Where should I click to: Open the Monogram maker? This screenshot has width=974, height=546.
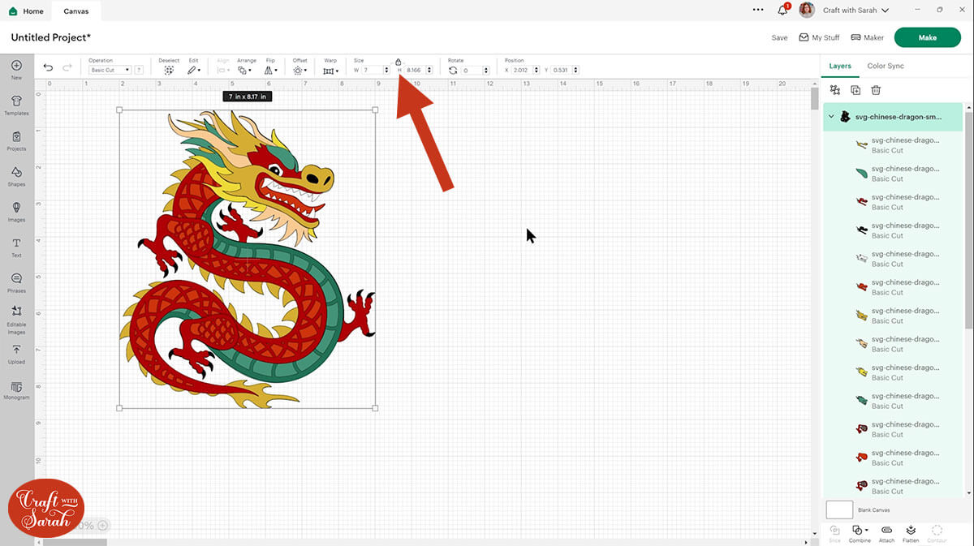coord(16,390)
